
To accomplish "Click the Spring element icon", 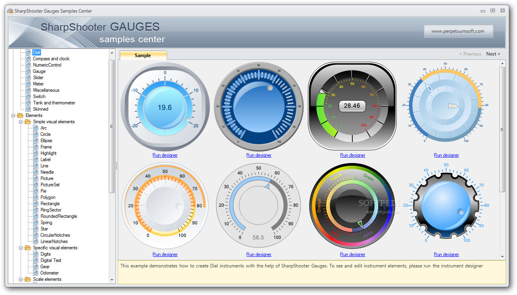I will (36, 223).
